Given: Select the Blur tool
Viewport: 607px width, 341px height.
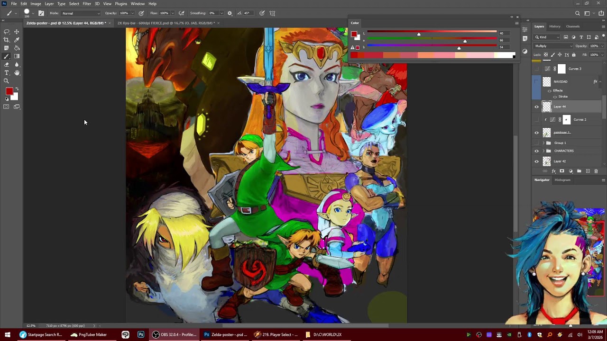Looking at the screenshot, I should tap(17, 64).
